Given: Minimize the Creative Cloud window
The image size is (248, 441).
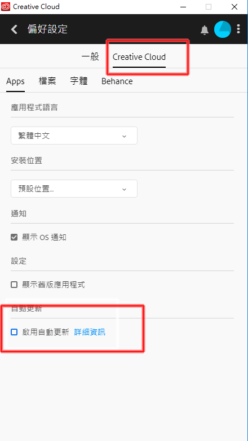Looking at the screenshot, I should click(x=183, y=7).
